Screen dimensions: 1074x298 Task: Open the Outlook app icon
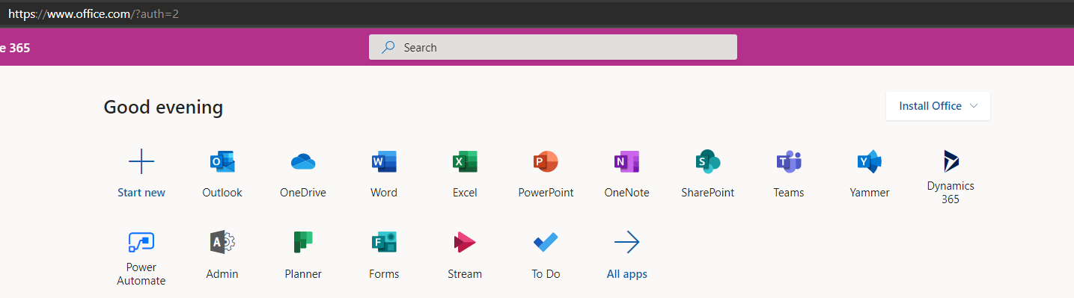(x=222, y=161)
